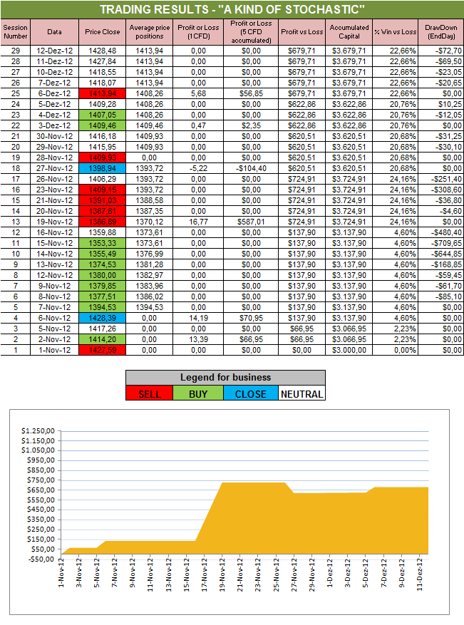Image resolution: width=464 pixels, height=625 pixels.
Task: Click the Data column header
Action: point(55,32)
